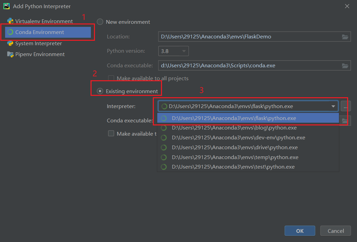The height and width of the screenshot is (242, 357).
Task: Toggle the greyed Make available to all projects checkbox
Action: 111,78
